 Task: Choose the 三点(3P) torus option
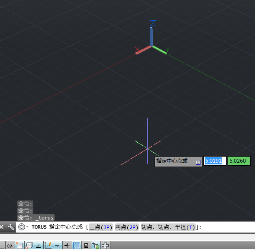point(101,227)
